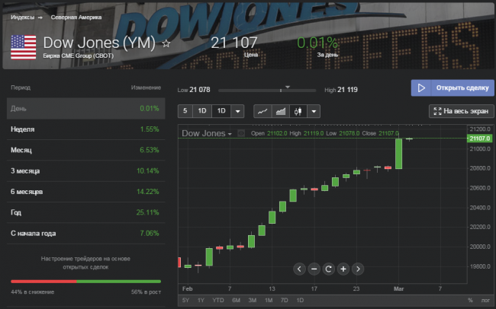Reset the chart view with circular arrow
The image size is (496, 309).
pyautogui.click(x=329, y=269)
